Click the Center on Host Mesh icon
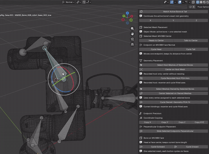 point(141,69)
